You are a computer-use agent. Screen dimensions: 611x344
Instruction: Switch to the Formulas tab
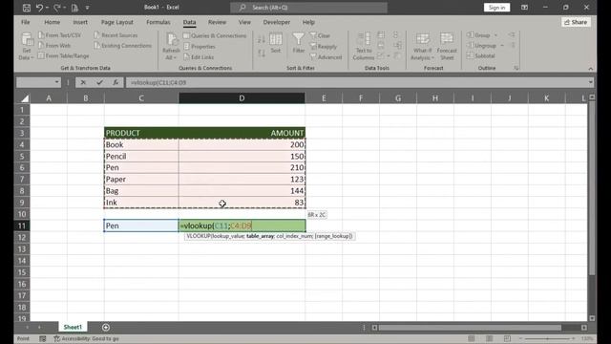[158, 22]
